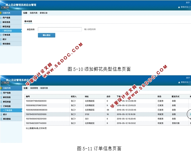The height and width of the screenshot is (155, 191).
Task: Click the 新增记录 breadcrumb
Action: click(44, 13)
